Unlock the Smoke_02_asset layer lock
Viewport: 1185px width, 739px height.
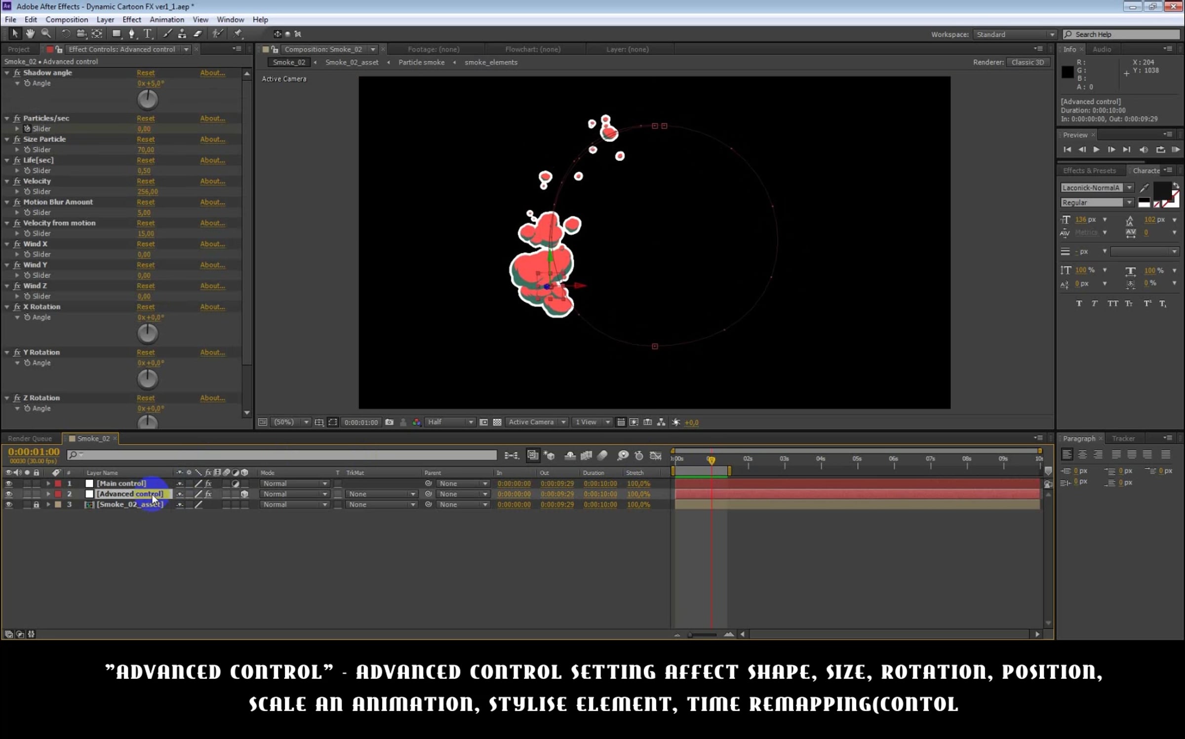point(36,505)
